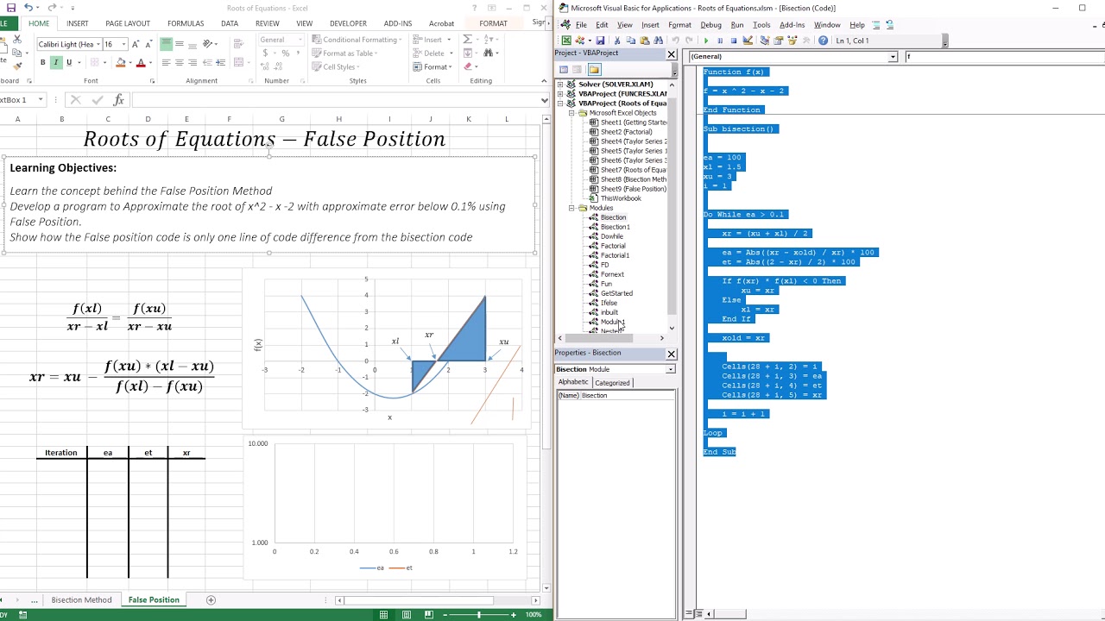Open the Tools menu in VBA editor
1105x621 pixels.
pos(761,25)
